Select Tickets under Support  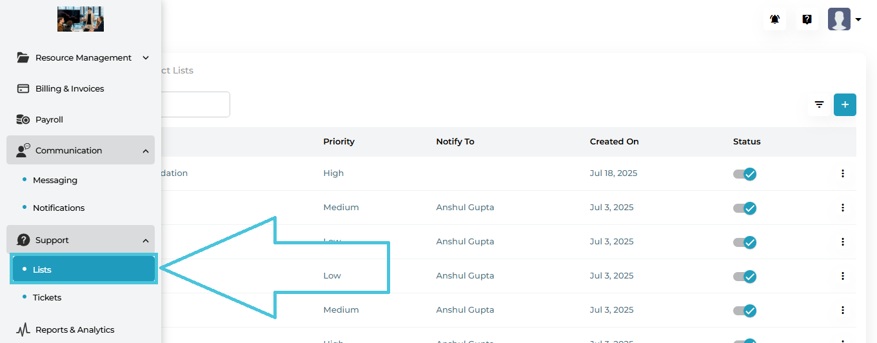(47, 297)
